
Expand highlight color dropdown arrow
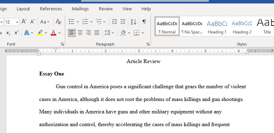pyautogui.click(x=46, y=33)
